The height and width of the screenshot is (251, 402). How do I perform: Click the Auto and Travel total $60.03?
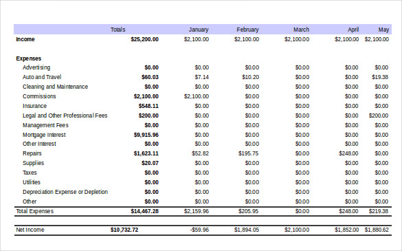[x=150, y=77]
